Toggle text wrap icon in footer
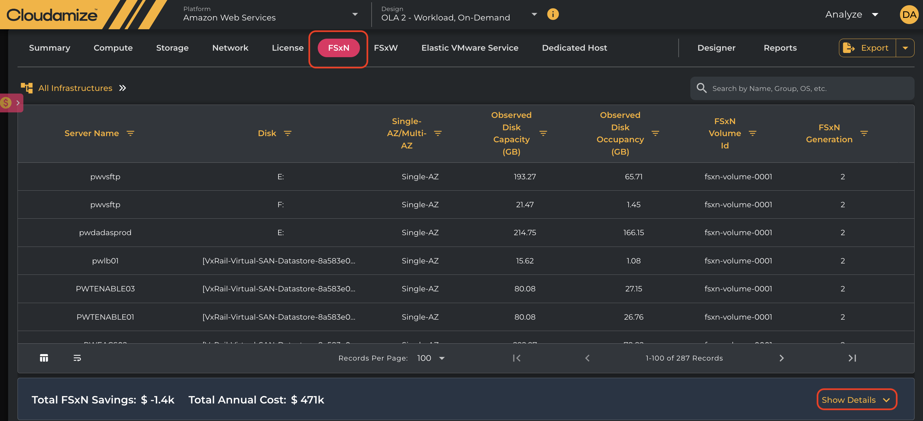Image resolution: width=923 pixels, height=421 pixels. pyautogui.click(x=77, y=358)
